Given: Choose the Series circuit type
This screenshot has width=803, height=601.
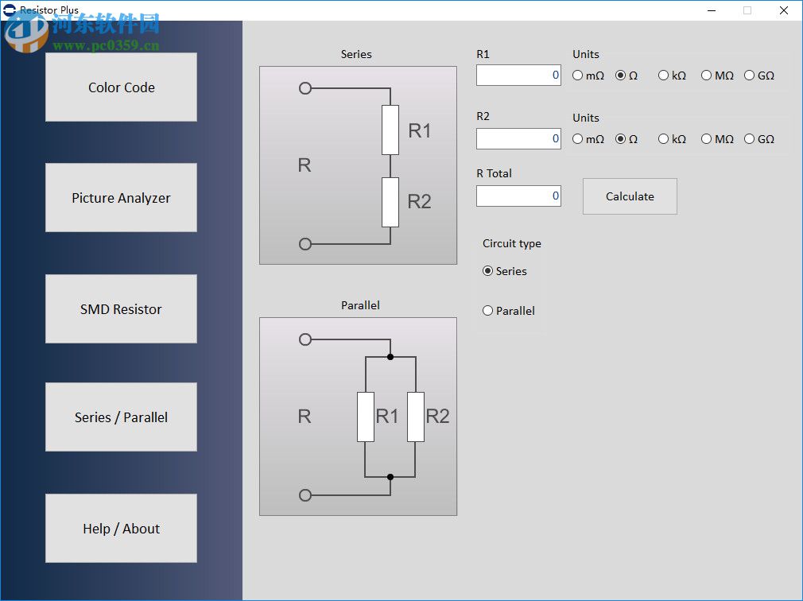Looking at the screenshot, I should (x=487, y=271).
